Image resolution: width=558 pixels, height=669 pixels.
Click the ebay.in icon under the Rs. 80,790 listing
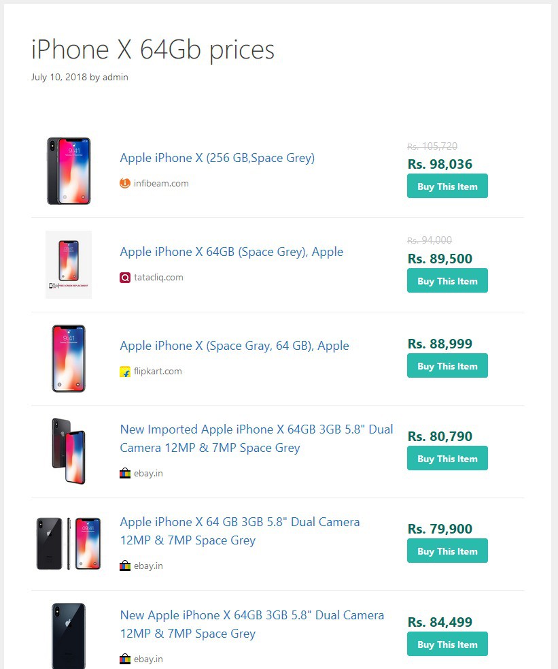pyautogui.click(x=125, y=473)
